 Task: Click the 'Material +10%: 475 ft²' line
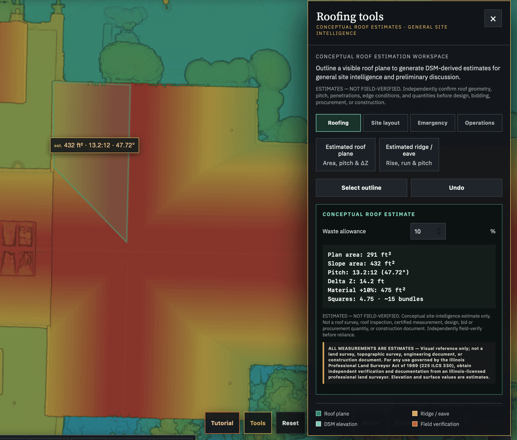(367, 290)
